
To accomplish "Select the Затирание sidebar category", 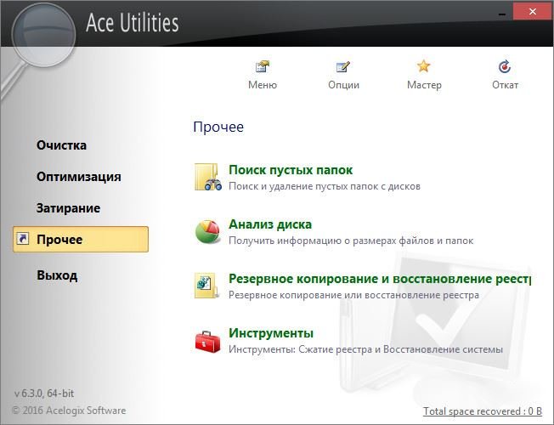I will pos(68,208).
